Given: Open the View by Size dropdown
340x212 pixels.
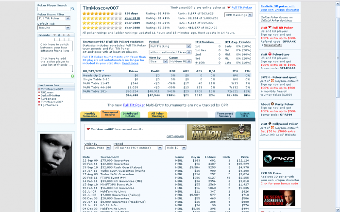Looking at the screenshot, I should pyautogui.click(x=158, y=61).
